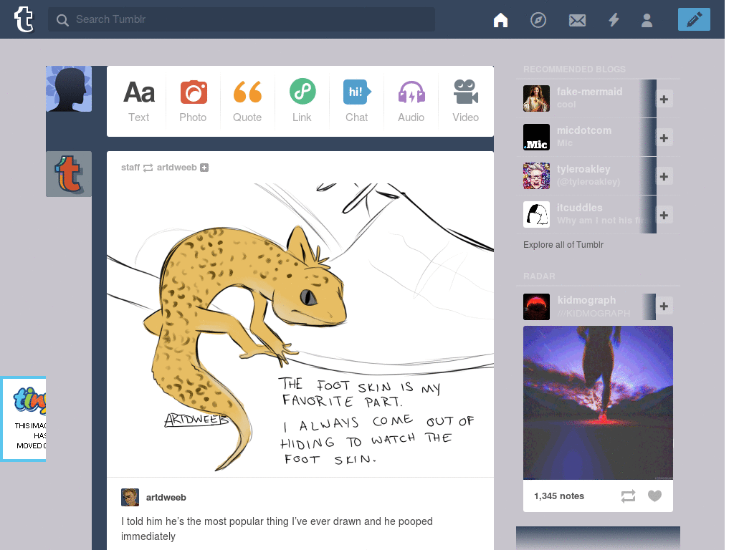Switch to the Text post tab
The height and width of the screenshot is (550, 734).
(138, 100)
